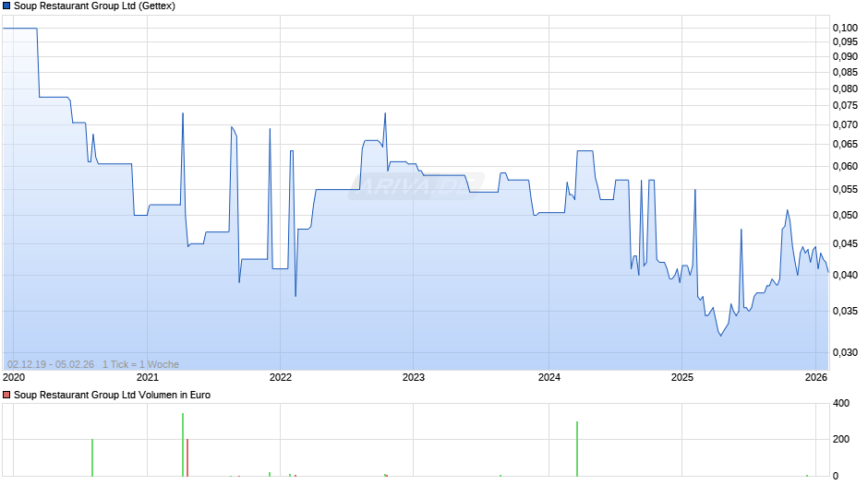This screenshot has width=868, height=485.
Task: Click the 0,065 price axis value
Action: pos(845,145)
